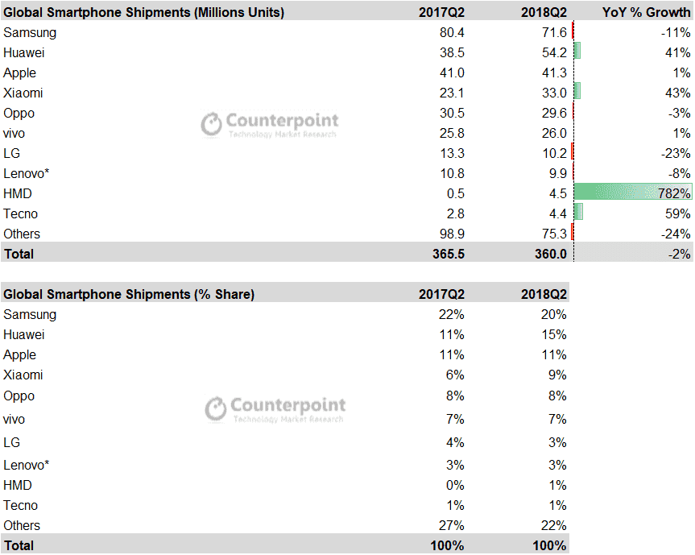Viewport: 695px width, 555px height.
Task: Select Apple's 41.3 shipments value
Action: [552, 72]
